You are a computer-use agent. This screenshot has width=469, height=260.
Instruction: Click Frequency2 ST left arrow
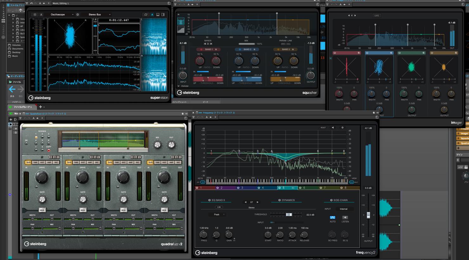[246, 202]
